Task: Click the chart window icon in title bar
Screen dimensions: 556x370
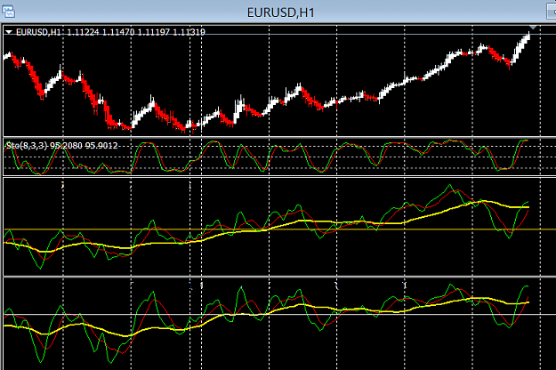Action: (x=8, y=11)
